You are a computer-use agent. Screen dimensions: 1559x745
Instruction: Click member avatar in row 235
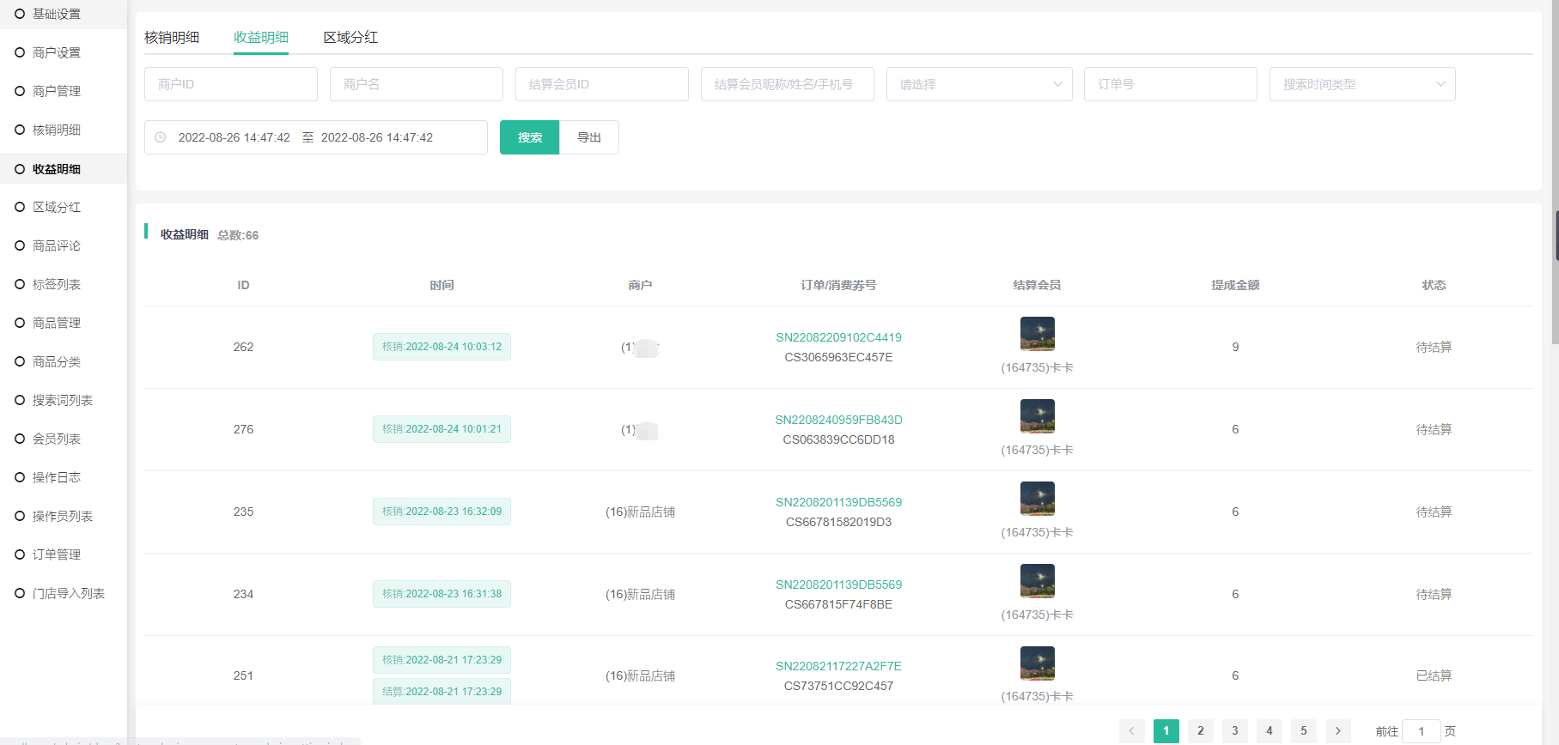click(x=1037, y=499)
